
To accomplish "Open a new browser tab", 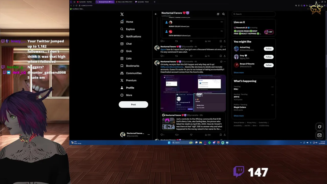I will 155,2.
